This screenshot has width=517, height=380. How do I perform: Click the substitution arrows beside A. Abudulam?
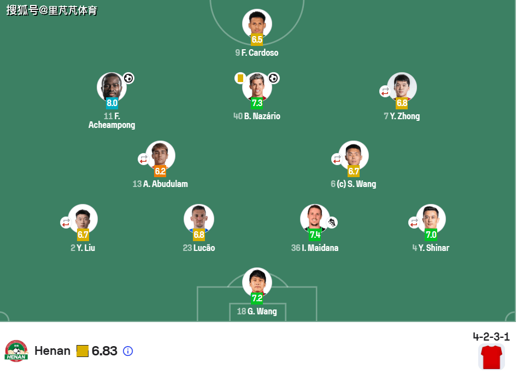(143, 159)
